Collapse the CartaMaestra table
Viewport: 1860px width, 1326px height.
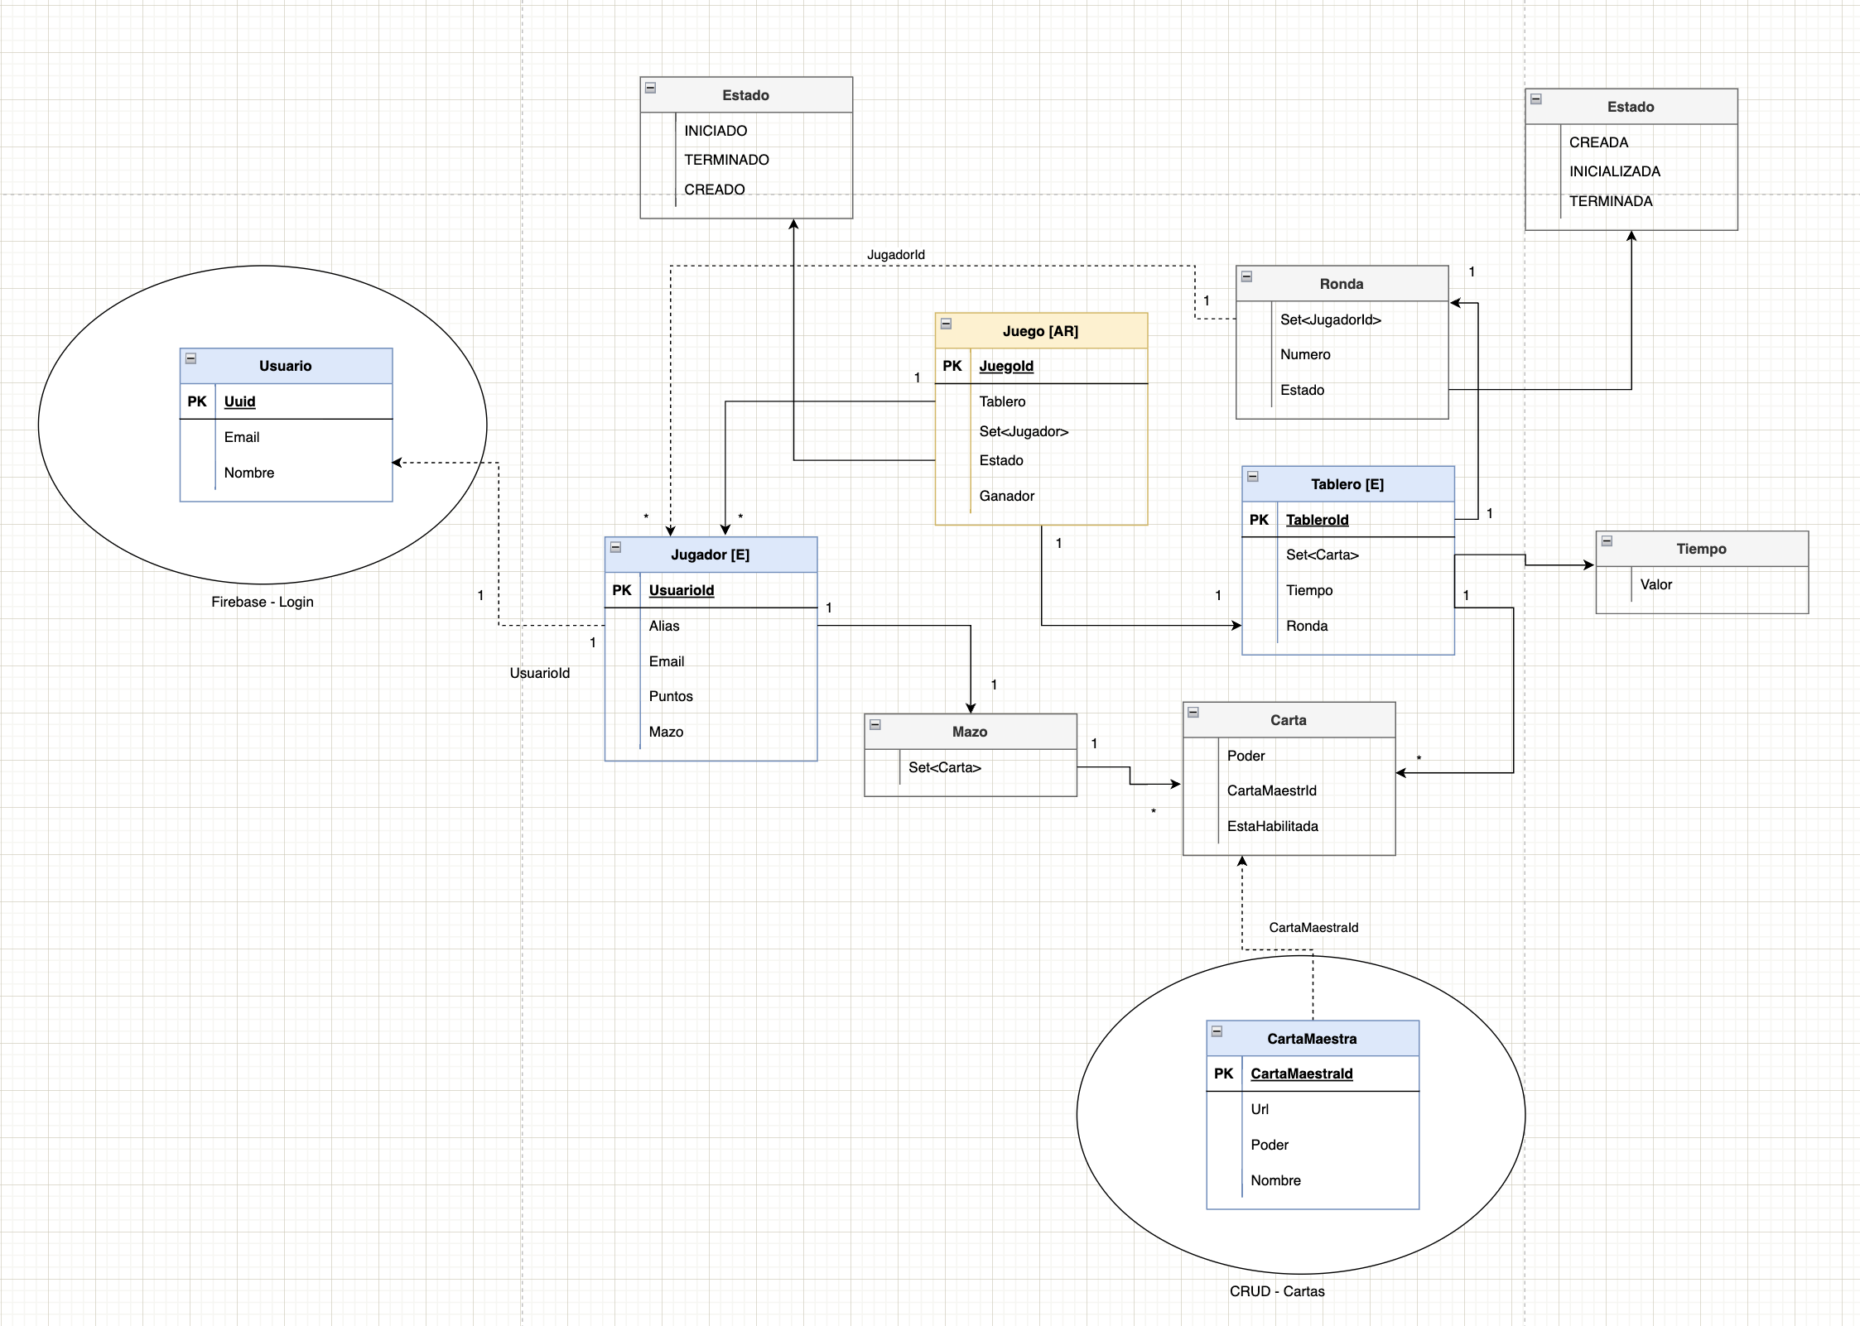pyautogui.click(x=1217, y=1031)
